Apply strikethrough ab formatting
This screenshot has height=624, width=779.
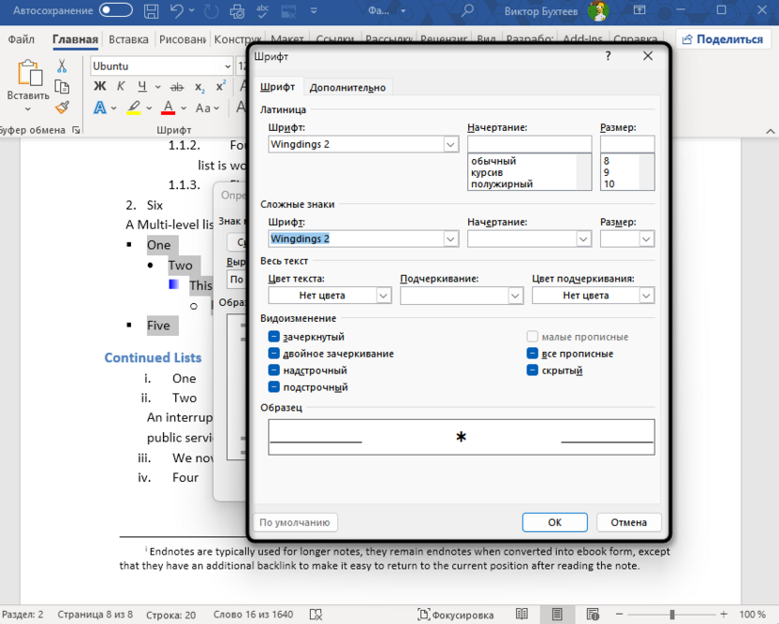tap(177, 87)
